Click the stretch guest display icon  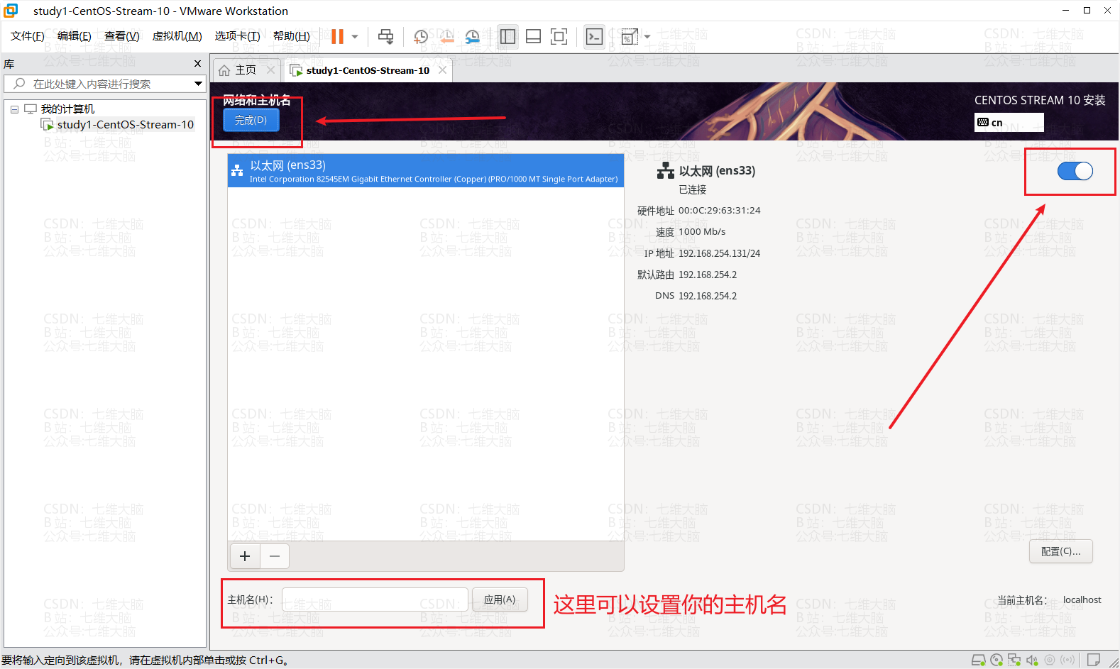pos(630,36)
